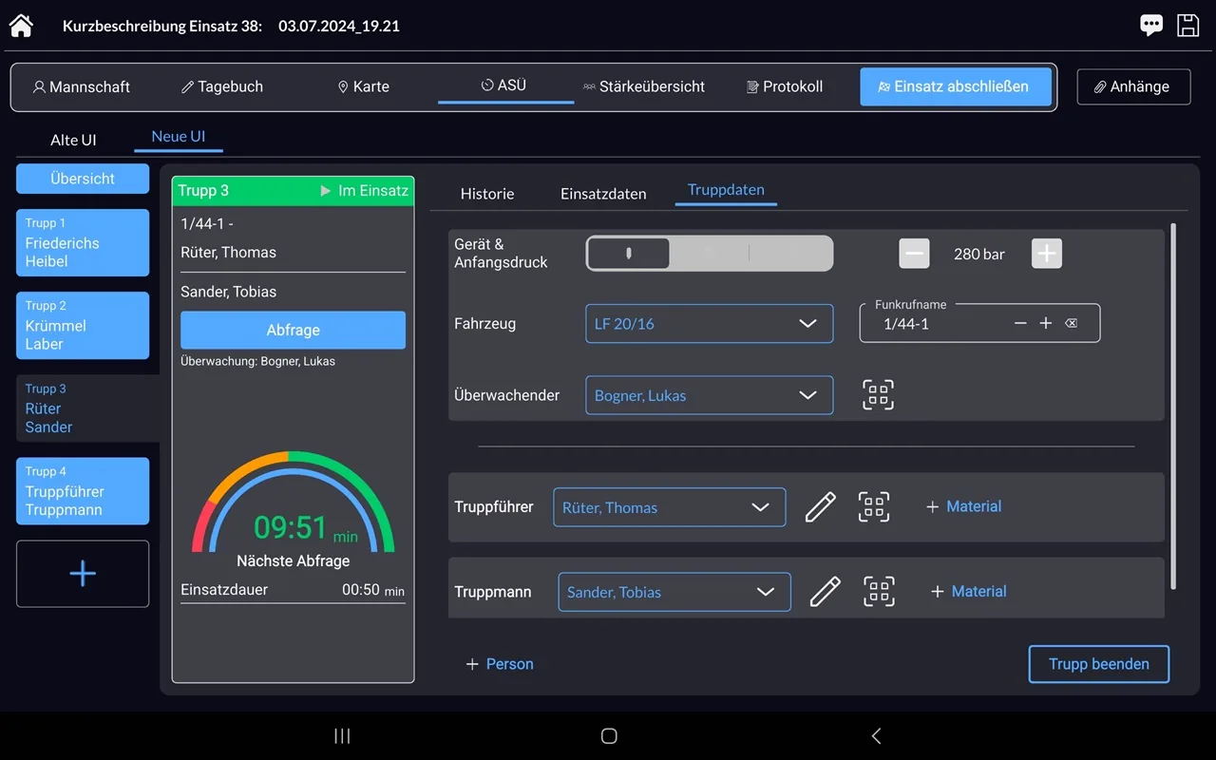Open the Tagebuch tab
Viewport: 1216px width, 760px height.
click(x=222, y=86)
